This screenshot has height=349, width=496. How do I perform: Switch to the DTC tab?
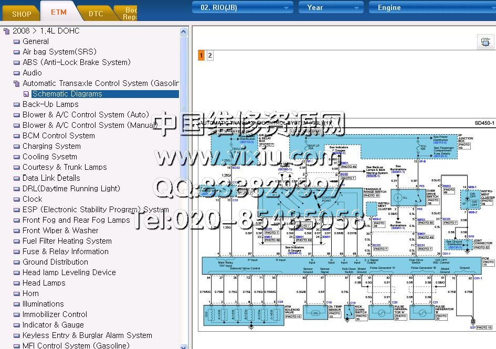pyautogui.click(x=96, y=14)
